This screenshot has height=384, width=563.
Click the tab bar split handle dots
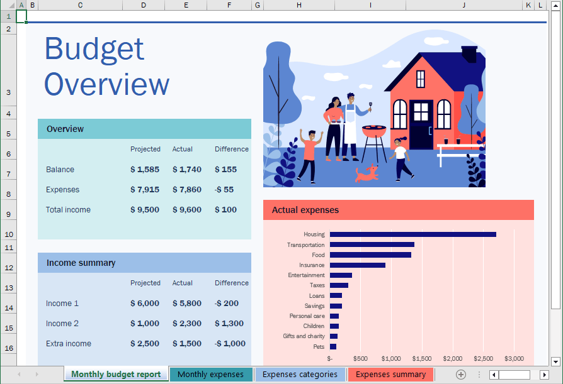(x=479, y=375)
